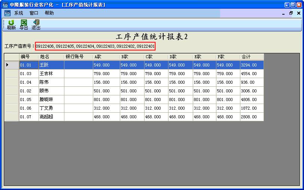Click the row selector beside 01.04
304x190 pixels.
pyautogui.click(x=12, y=82)
